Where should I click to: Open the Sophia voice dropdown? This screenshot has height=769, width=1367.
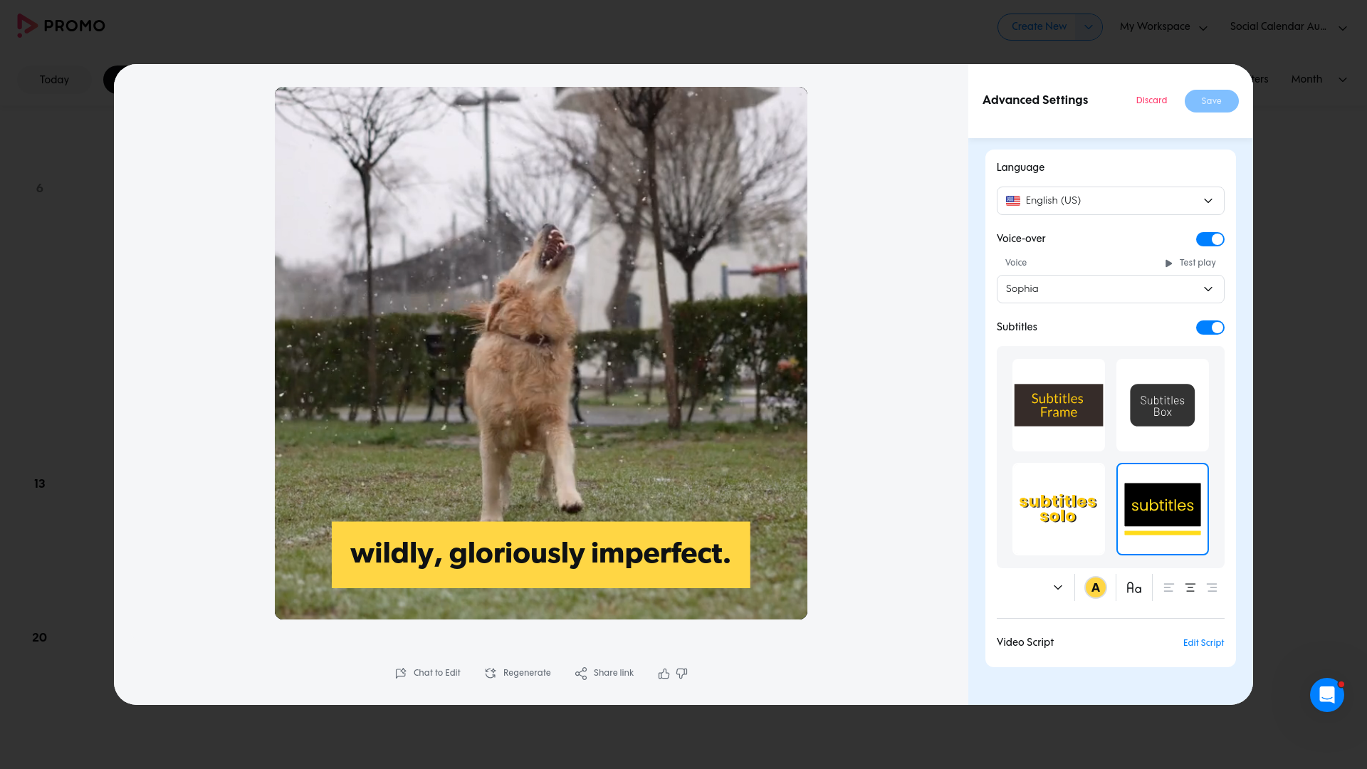(x=1110, y=289)
